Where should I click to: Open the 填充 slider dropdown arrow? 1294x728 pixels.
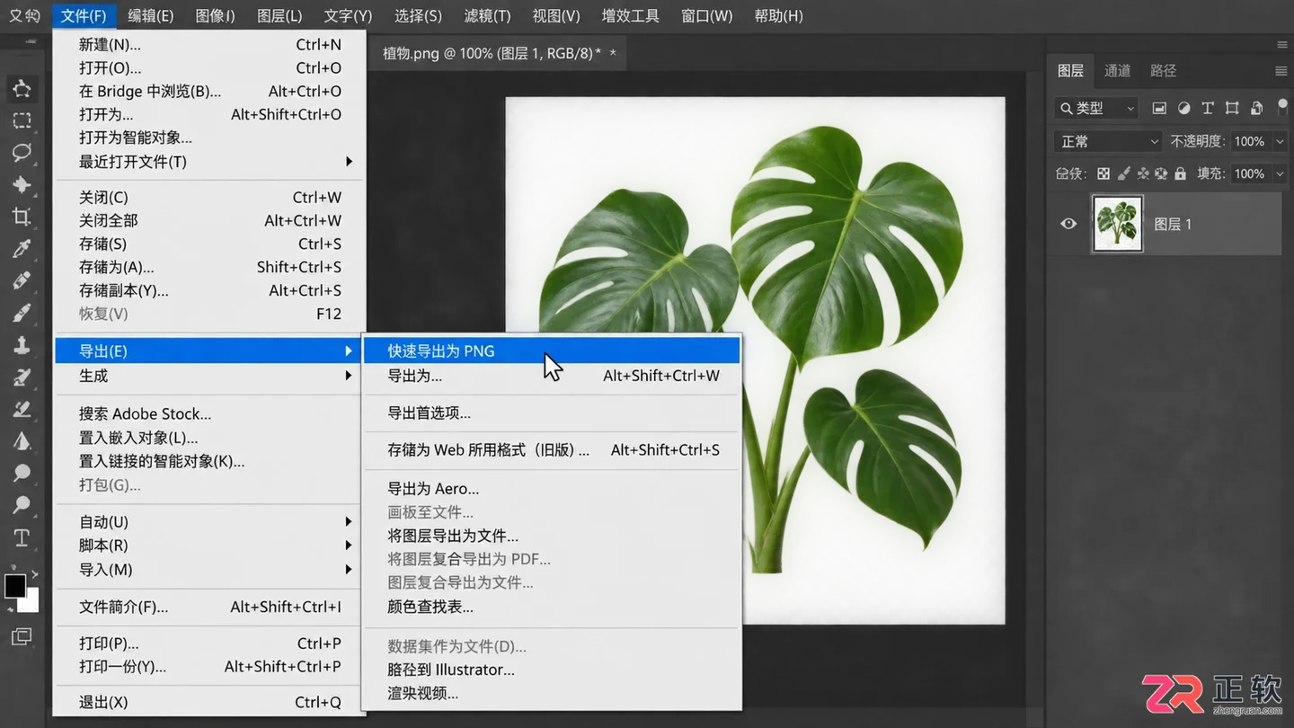(x=1280, y=173)
